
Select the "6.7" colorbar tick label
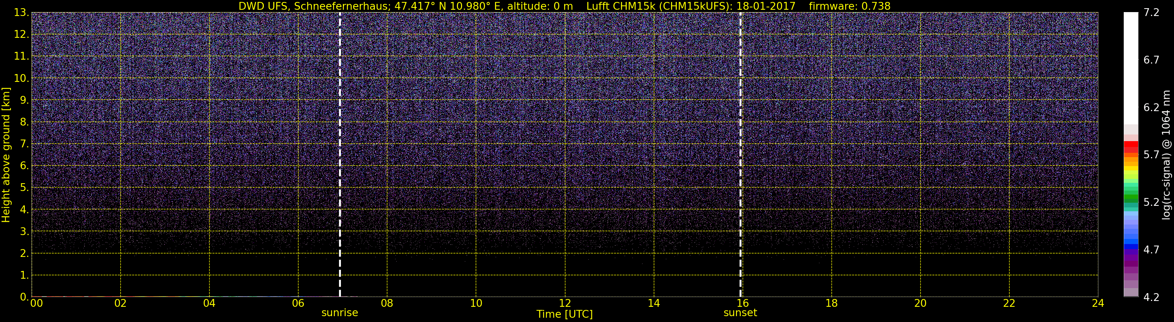coord(1151,60)
